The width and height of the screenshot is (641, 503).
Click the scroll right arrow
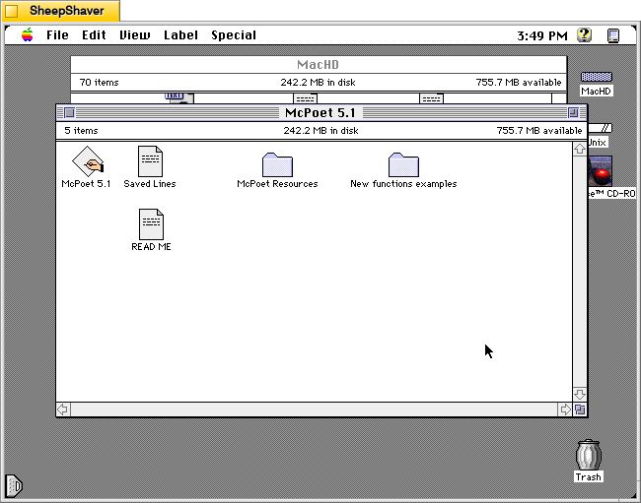pos(565,409)
